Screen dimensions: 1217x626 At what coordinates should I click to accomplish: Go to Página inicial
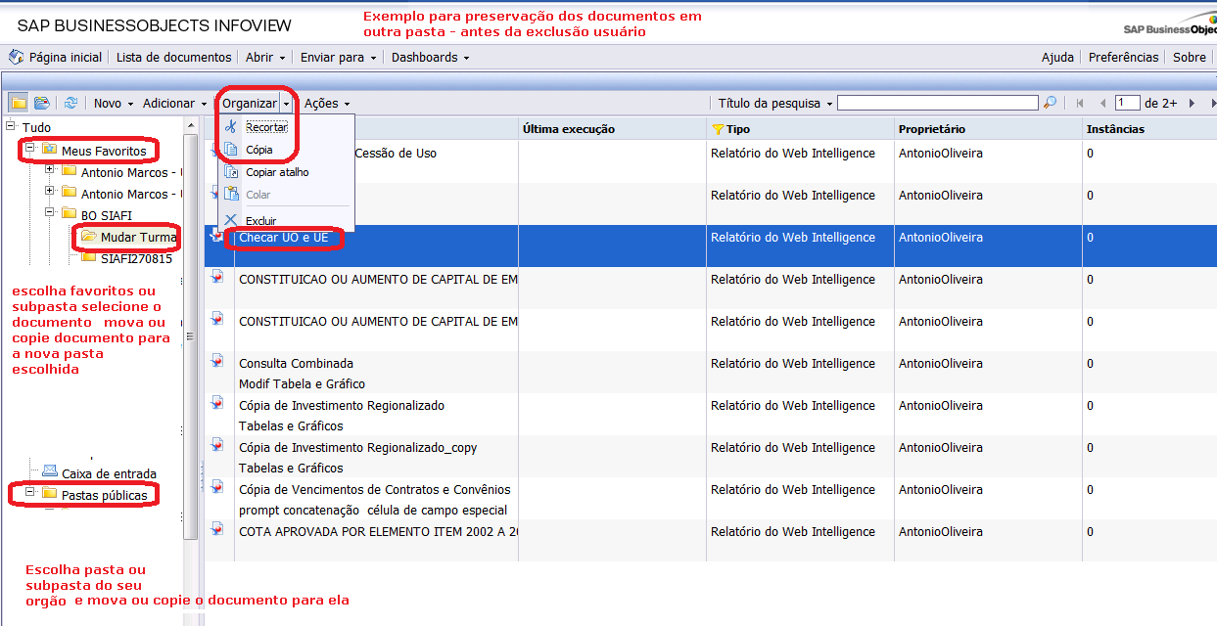(56, 58)
